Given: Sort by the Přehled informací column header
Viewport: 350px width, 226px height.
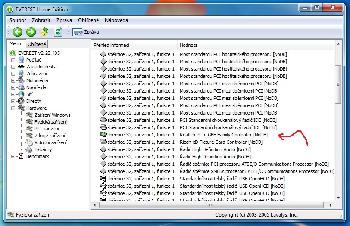Looking at the screenshot, I should coord(134,45).
